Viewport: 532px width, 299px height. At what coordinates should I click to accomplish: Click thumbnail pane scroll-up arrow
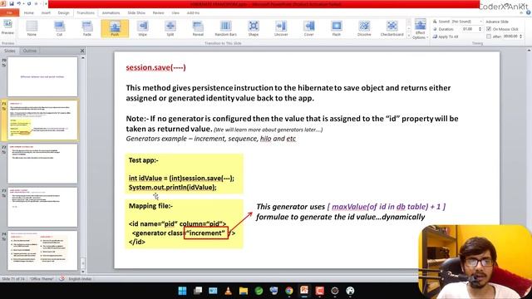(x=83, y=58)
